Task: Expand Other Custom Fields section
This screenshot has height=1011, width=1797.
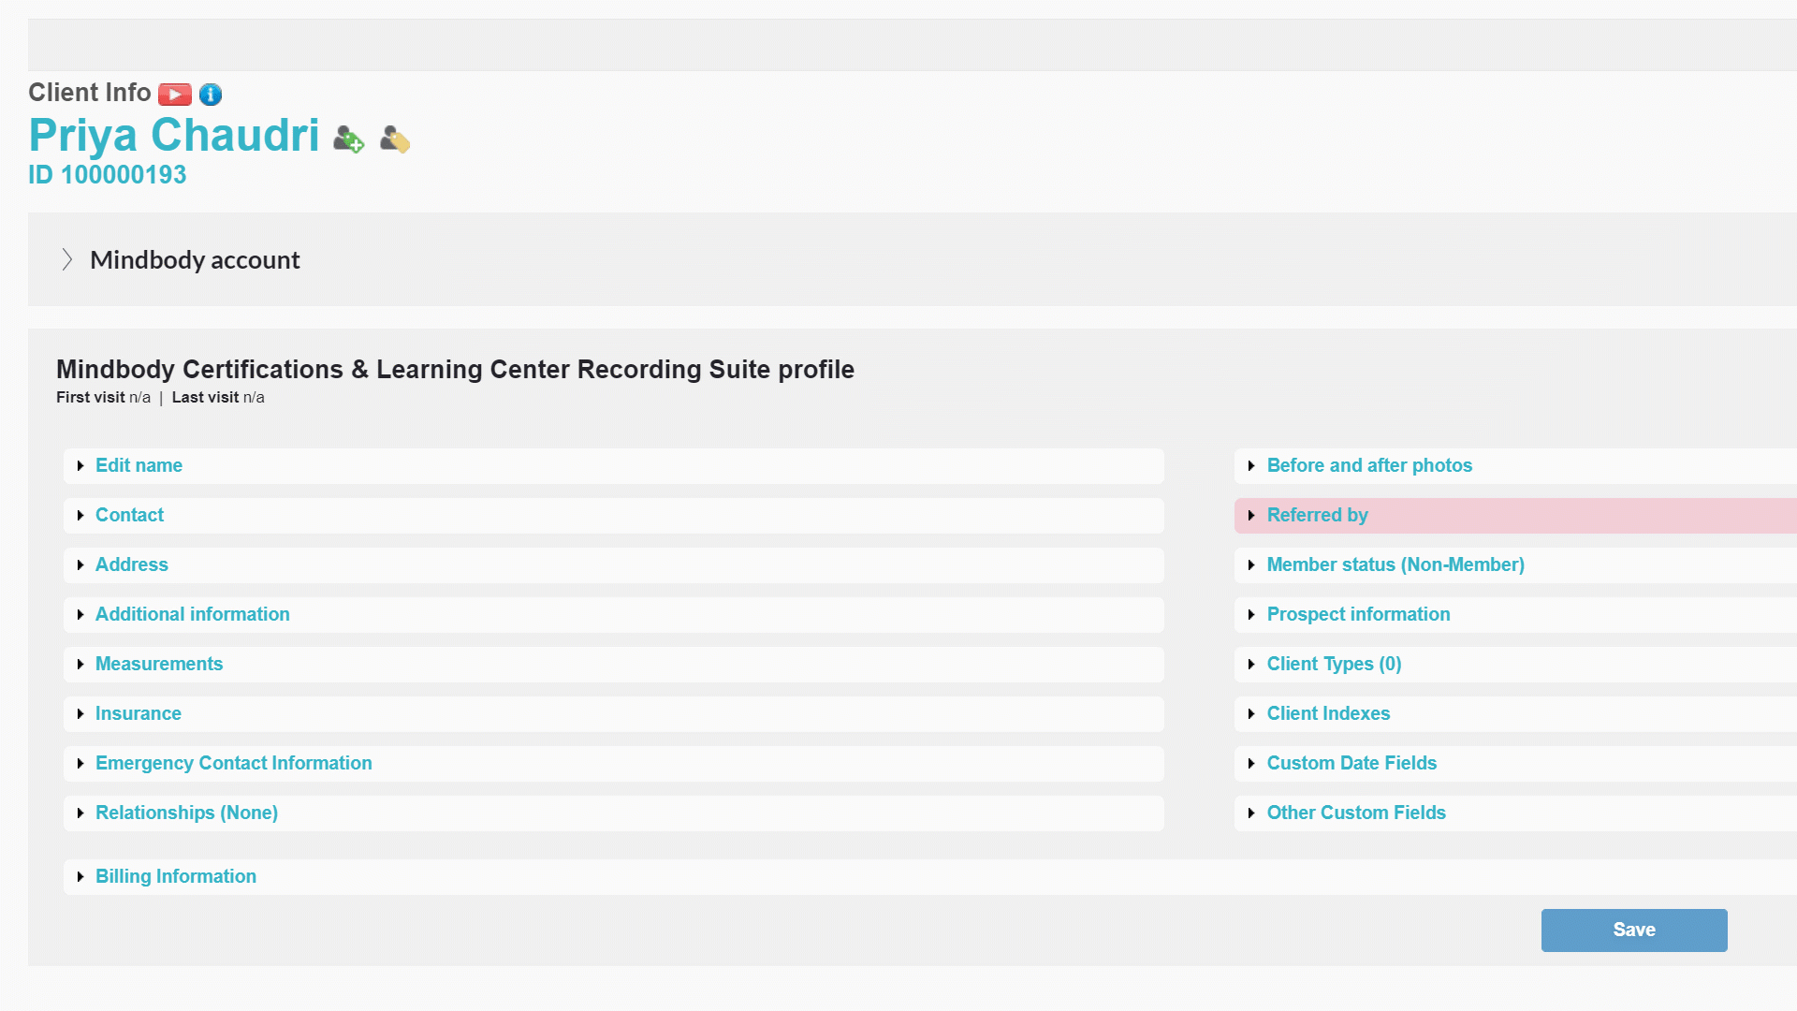Action: tap(1516, 813)
